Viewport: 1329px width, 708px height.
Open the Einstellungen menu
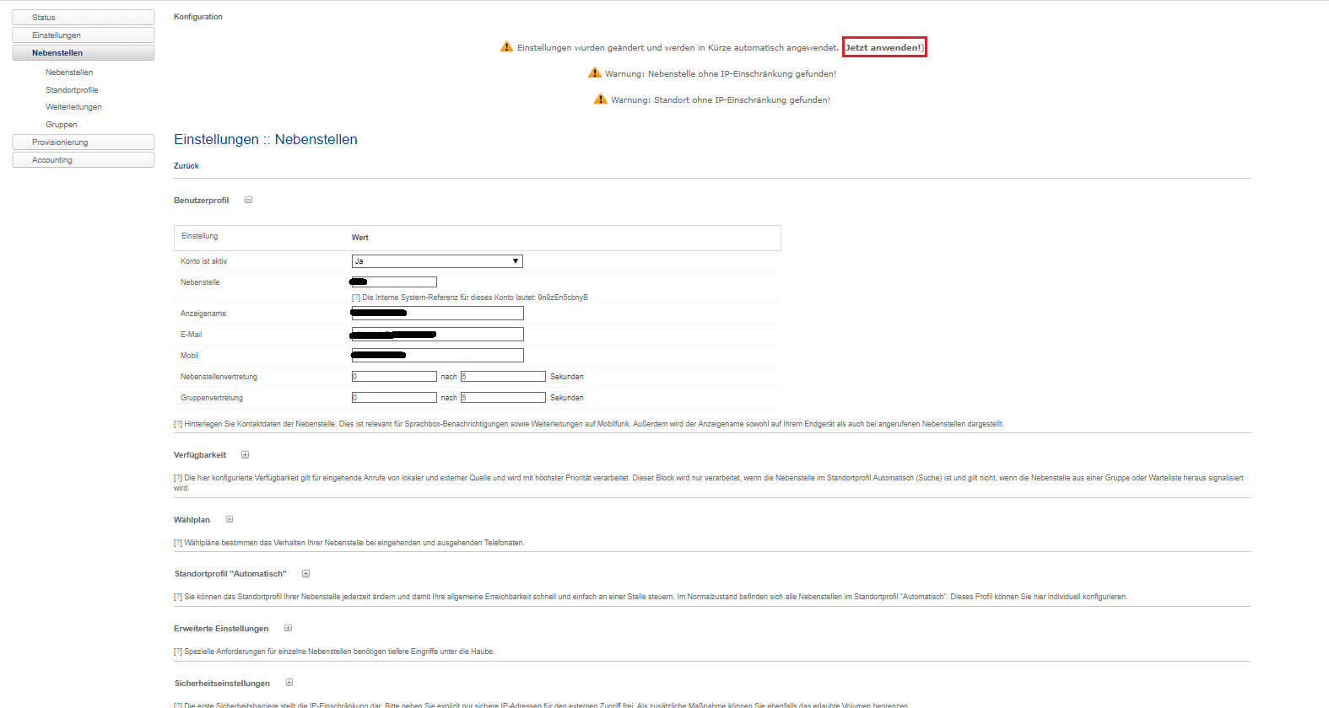coord(83,35)
